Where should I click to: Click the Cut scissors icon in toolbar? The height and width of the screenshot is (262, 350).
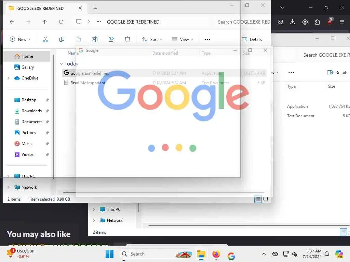[45, 40]
